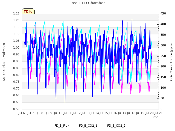This screenshot has width=175, height=131.
Task: Toggle the FD_B_CO2_1 legend entry
Action: click(x=85, y=126)
